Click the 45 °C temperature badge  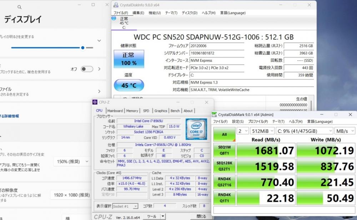tap(129, 85)
